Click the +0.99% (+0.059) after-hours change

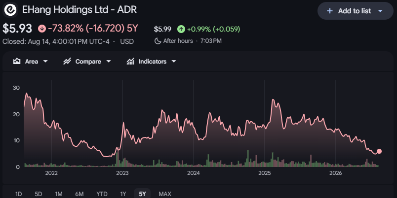pyautogui.click(x=213, y=29)
